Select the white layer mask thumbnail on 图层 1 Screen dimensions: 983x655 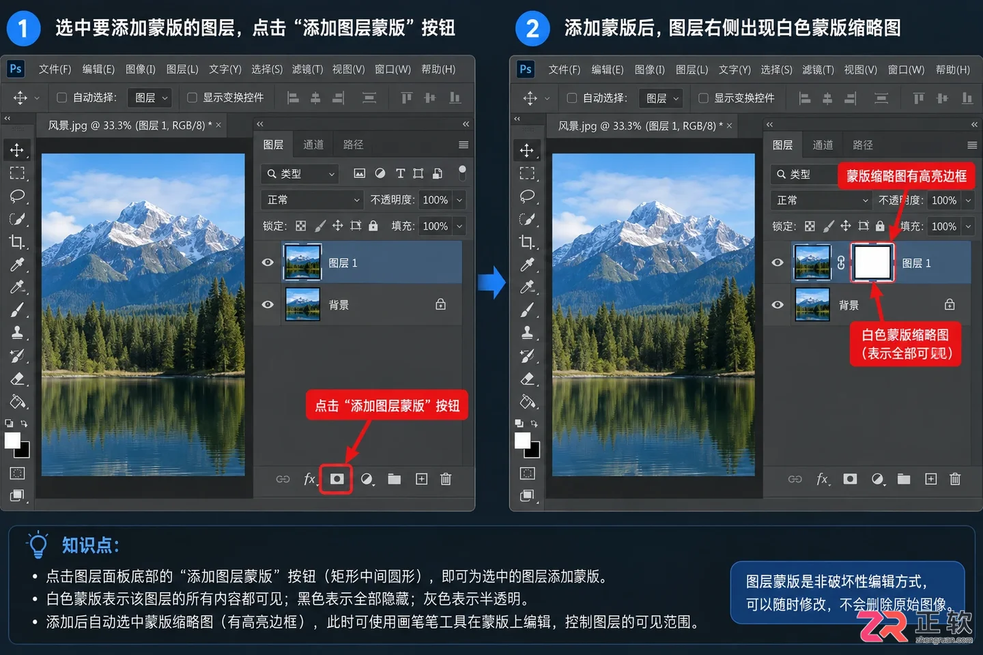[872, 263]
